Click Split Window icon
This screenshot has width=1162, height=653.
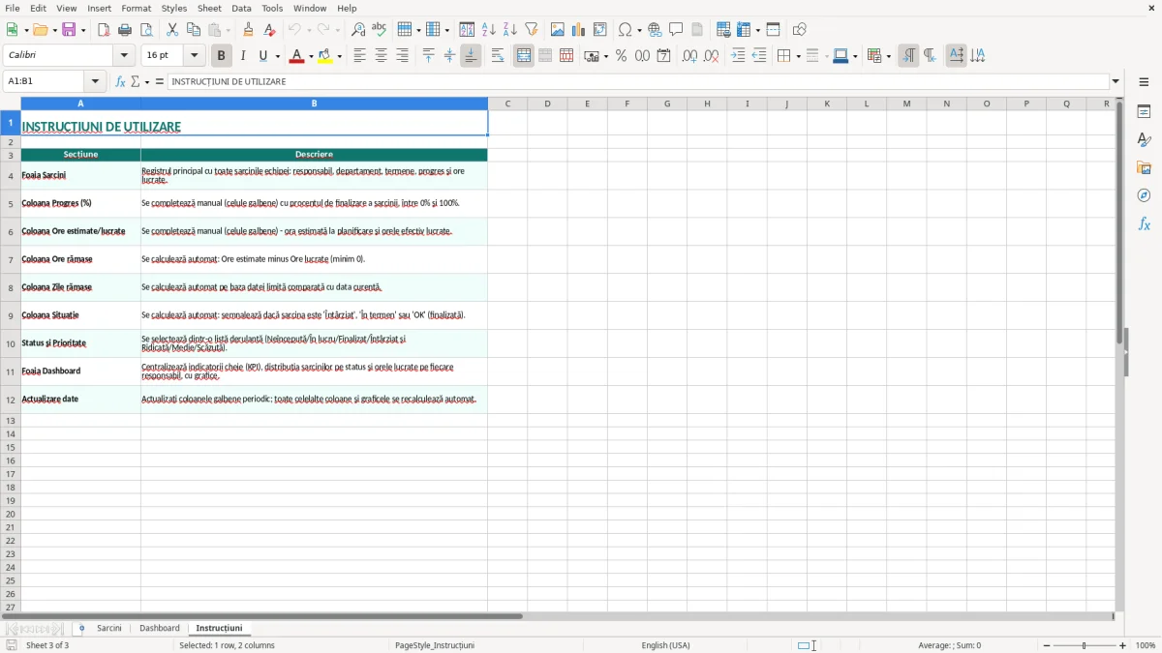pyautogui.click(x=774, y=30)
